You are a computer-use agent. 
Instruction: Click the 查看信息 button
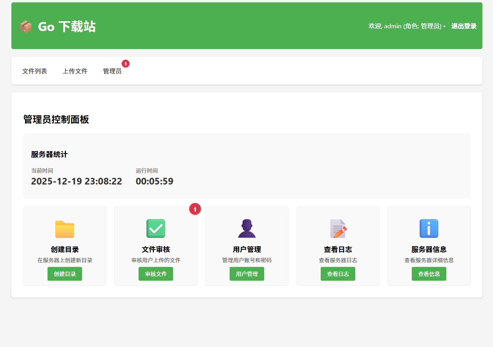click(x=429, y=274)
